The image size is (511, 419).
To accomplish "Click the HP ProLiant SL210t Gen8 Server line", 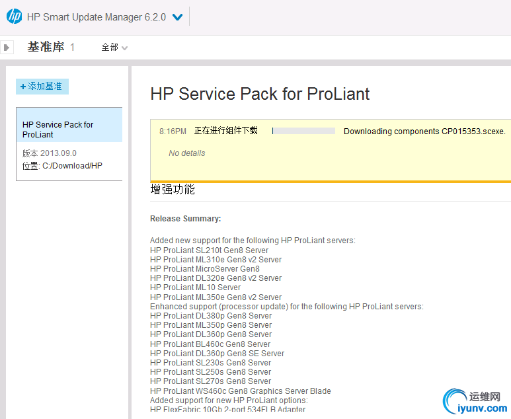I will pos(209,250).
